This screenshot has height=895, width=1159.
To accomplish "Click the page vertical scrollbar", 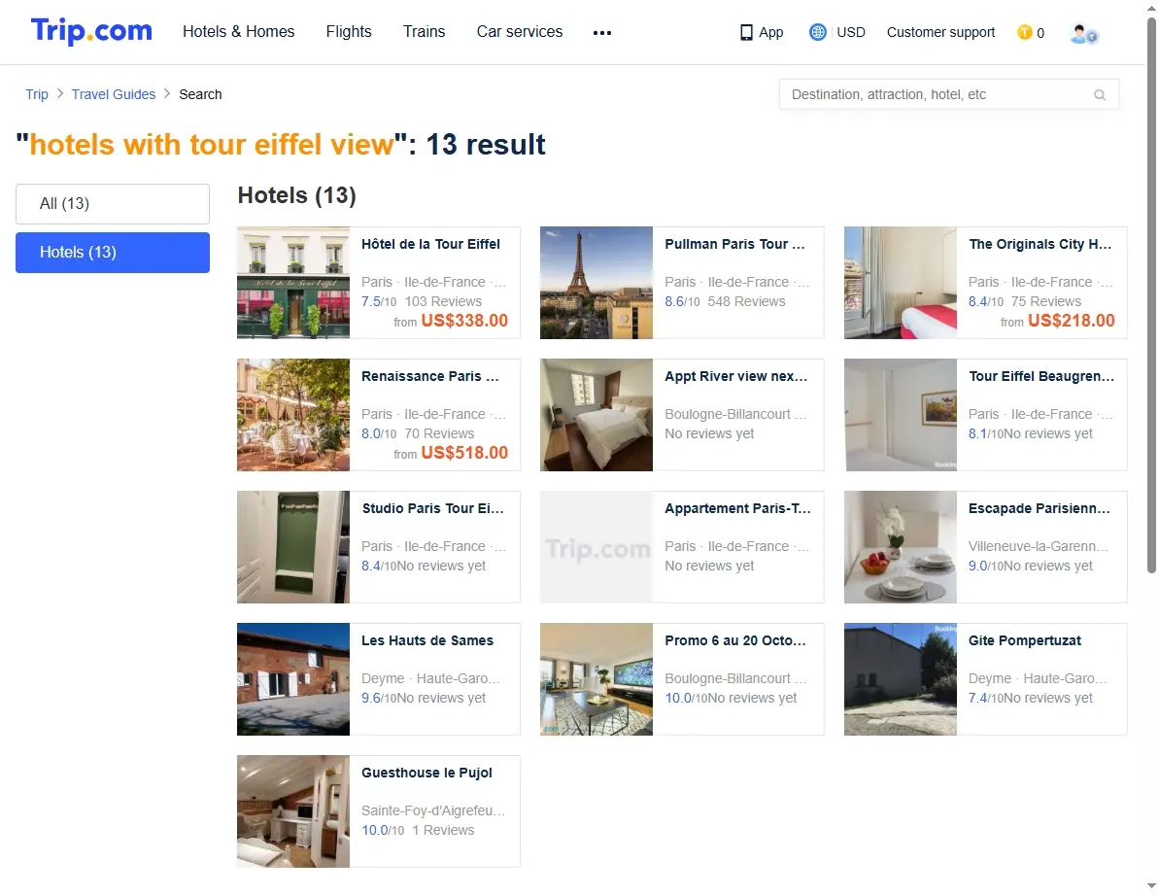I will click(1151, 295).
